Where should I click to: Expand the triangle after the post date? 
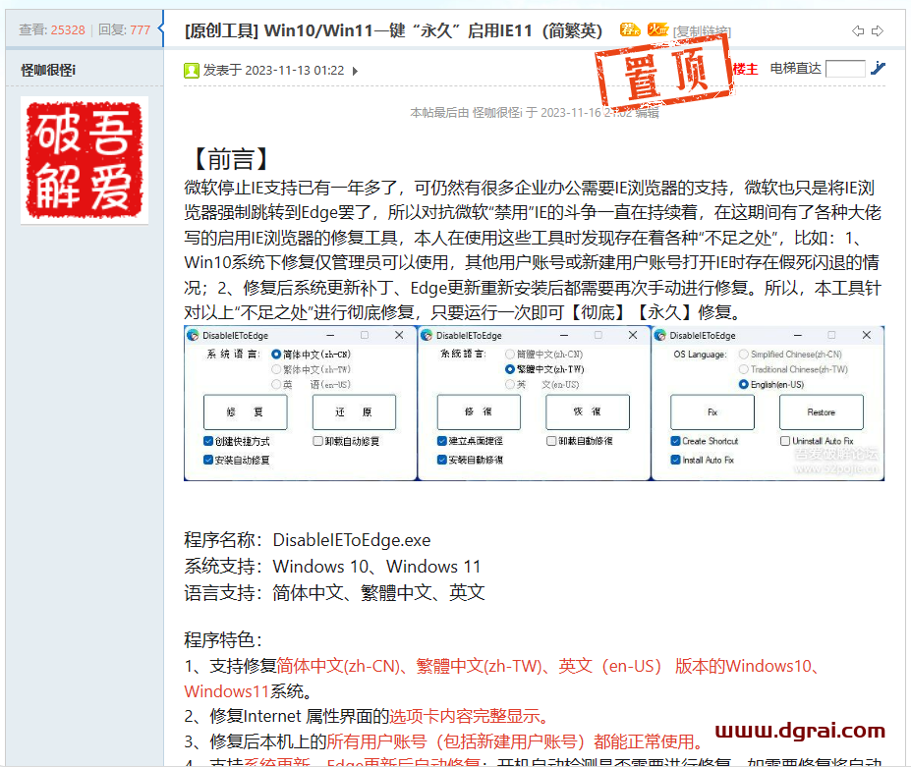point(355,71)
